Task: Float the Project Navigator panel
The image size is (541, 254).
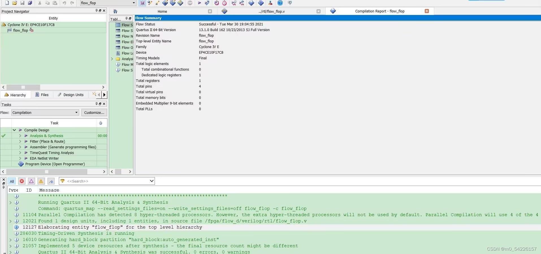Action: point(100,10)
